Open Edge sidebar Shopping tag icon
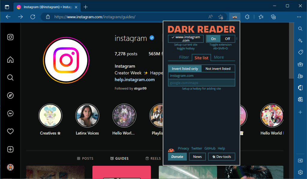The image size is (307, 179). point(300,52)
